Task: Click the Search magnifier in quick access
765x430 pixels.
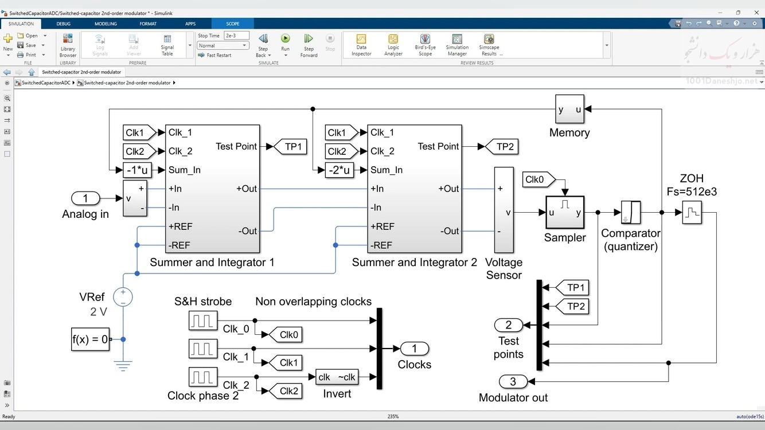Action: [709, 24]
